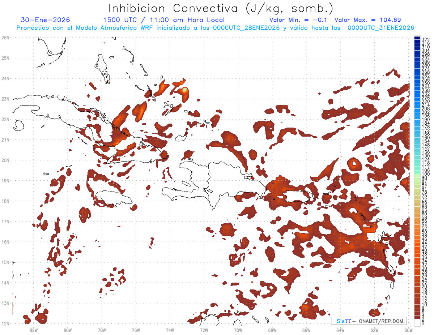Click the 64W longitude label
The width and height of the screenshot is (434, 335).
click(x=340, y=330)
